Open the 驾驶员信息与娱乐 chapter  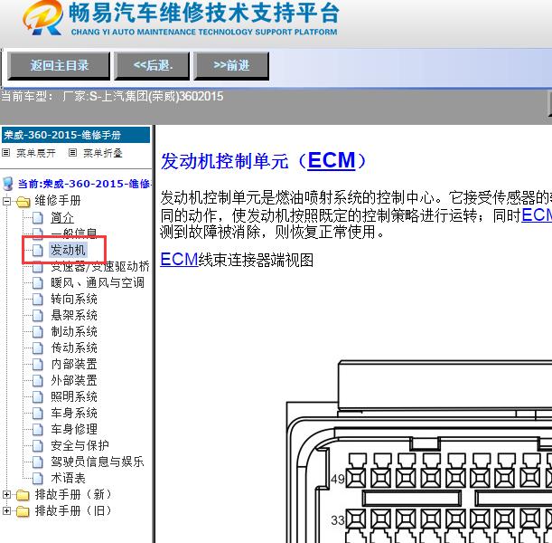pyautogui.click(x=98, y=462)
